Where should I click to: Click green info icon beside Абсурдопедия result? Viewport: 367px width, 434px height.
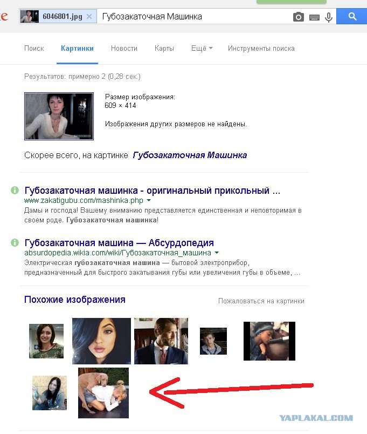pos(15,243)
